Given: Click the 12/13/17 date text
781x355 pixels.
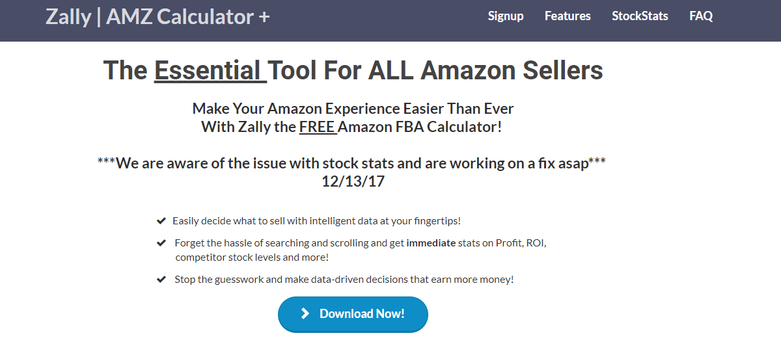Looking at the screenshot, I should click(353, 181).
